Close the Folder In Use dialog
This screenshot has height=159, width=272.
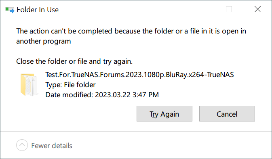point(257,9)
